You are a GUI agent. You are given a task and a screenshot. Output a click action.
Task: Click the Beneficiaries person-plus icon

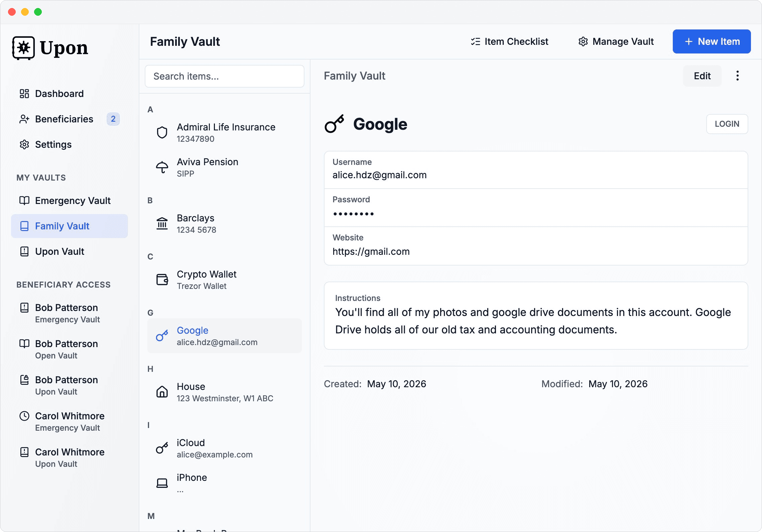tap(24, 119)
